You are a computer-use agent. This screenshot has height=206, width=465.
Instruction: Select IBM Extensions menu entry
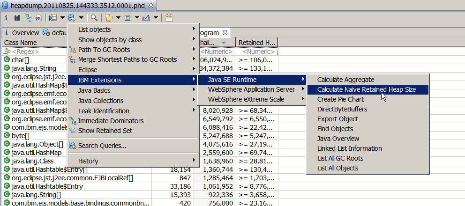coord(133,80)
